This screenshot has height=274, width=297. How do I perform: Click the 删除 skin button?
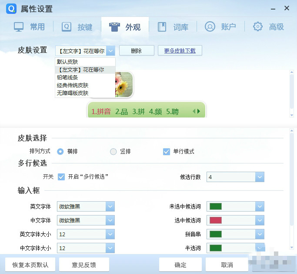pyautogui.click(x=137, y=50)
